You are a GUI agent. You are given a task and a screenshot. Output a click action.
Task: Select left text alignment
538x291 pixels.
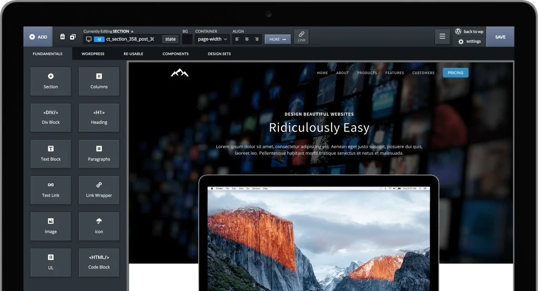[237, 39]
